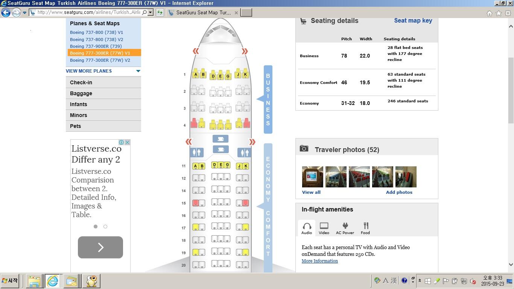Click the Internet Explorer taskbar icon

[x=52, y=281]
